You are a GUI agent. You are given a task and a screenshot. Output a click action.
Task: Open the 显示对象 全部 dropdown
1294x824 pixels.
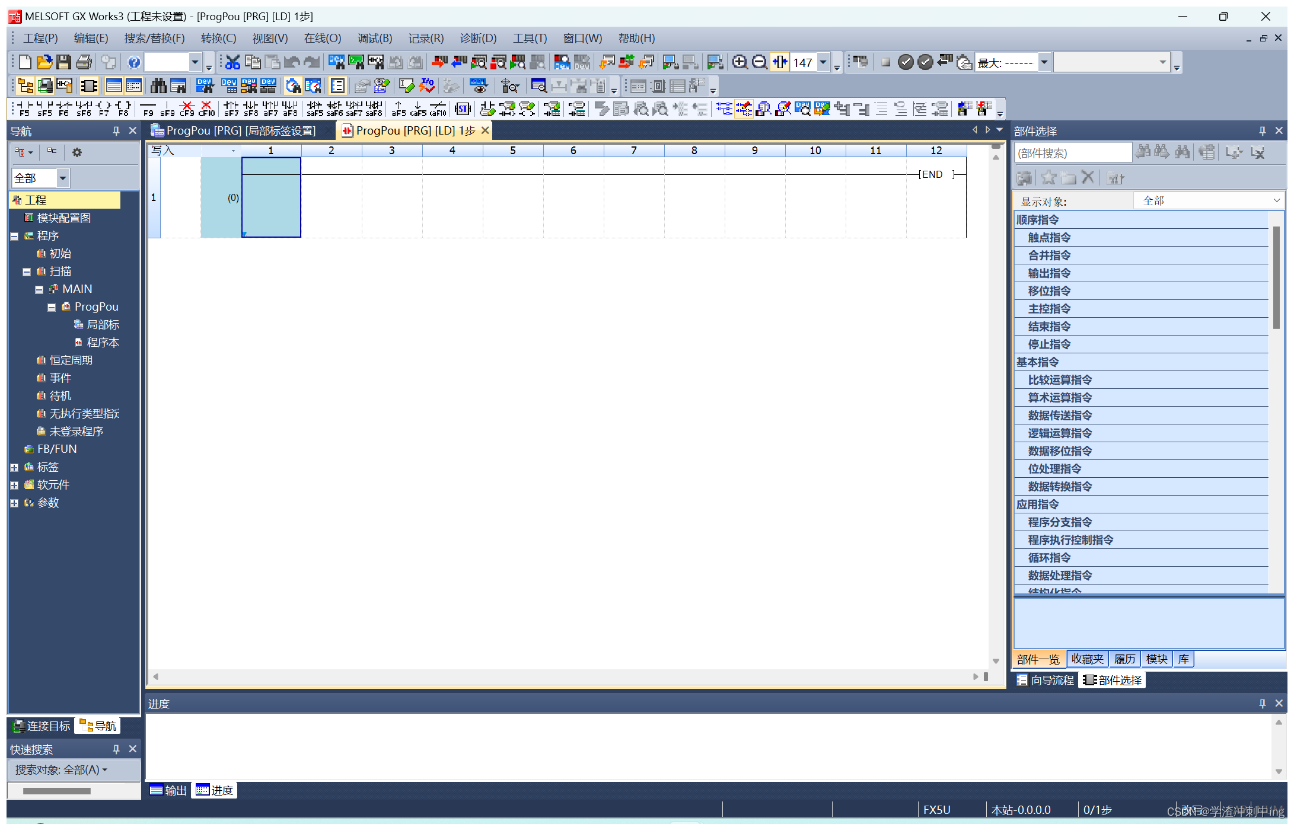pos(1210,201)
